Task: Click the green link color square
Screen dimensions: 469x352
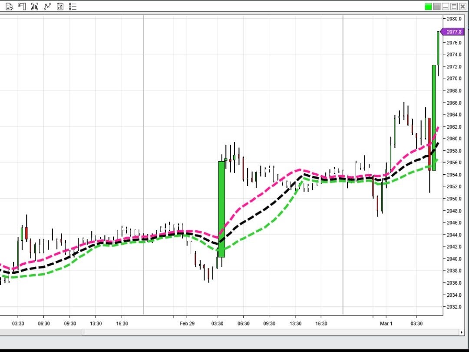Action: click(x=428, y=7)
